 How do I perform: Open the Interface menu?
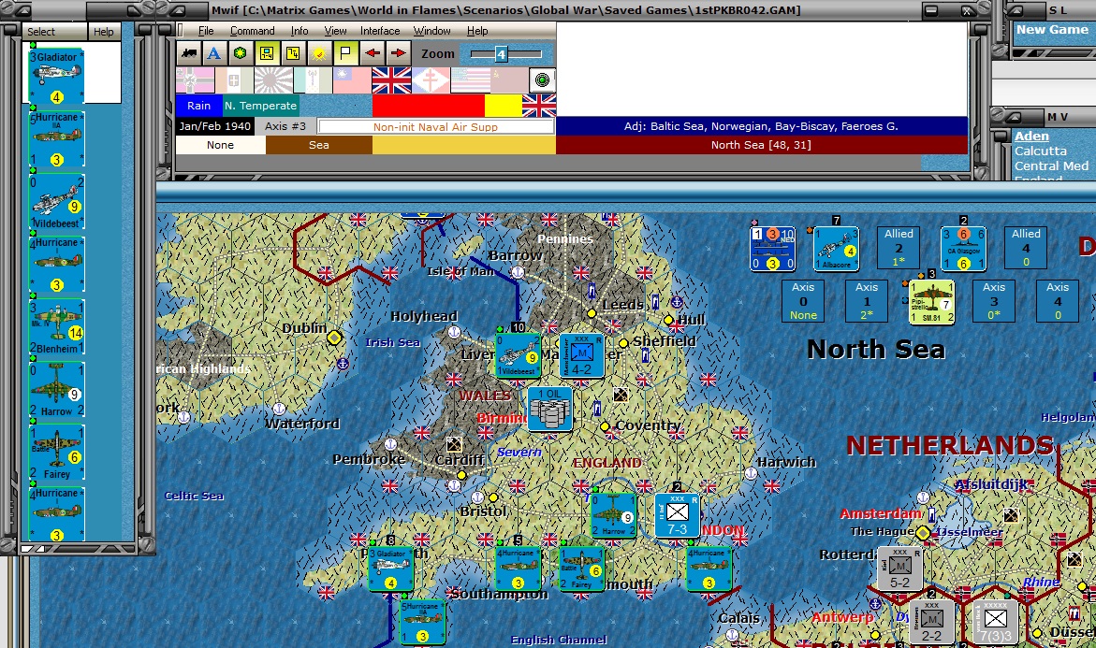[x=380, y=31]
